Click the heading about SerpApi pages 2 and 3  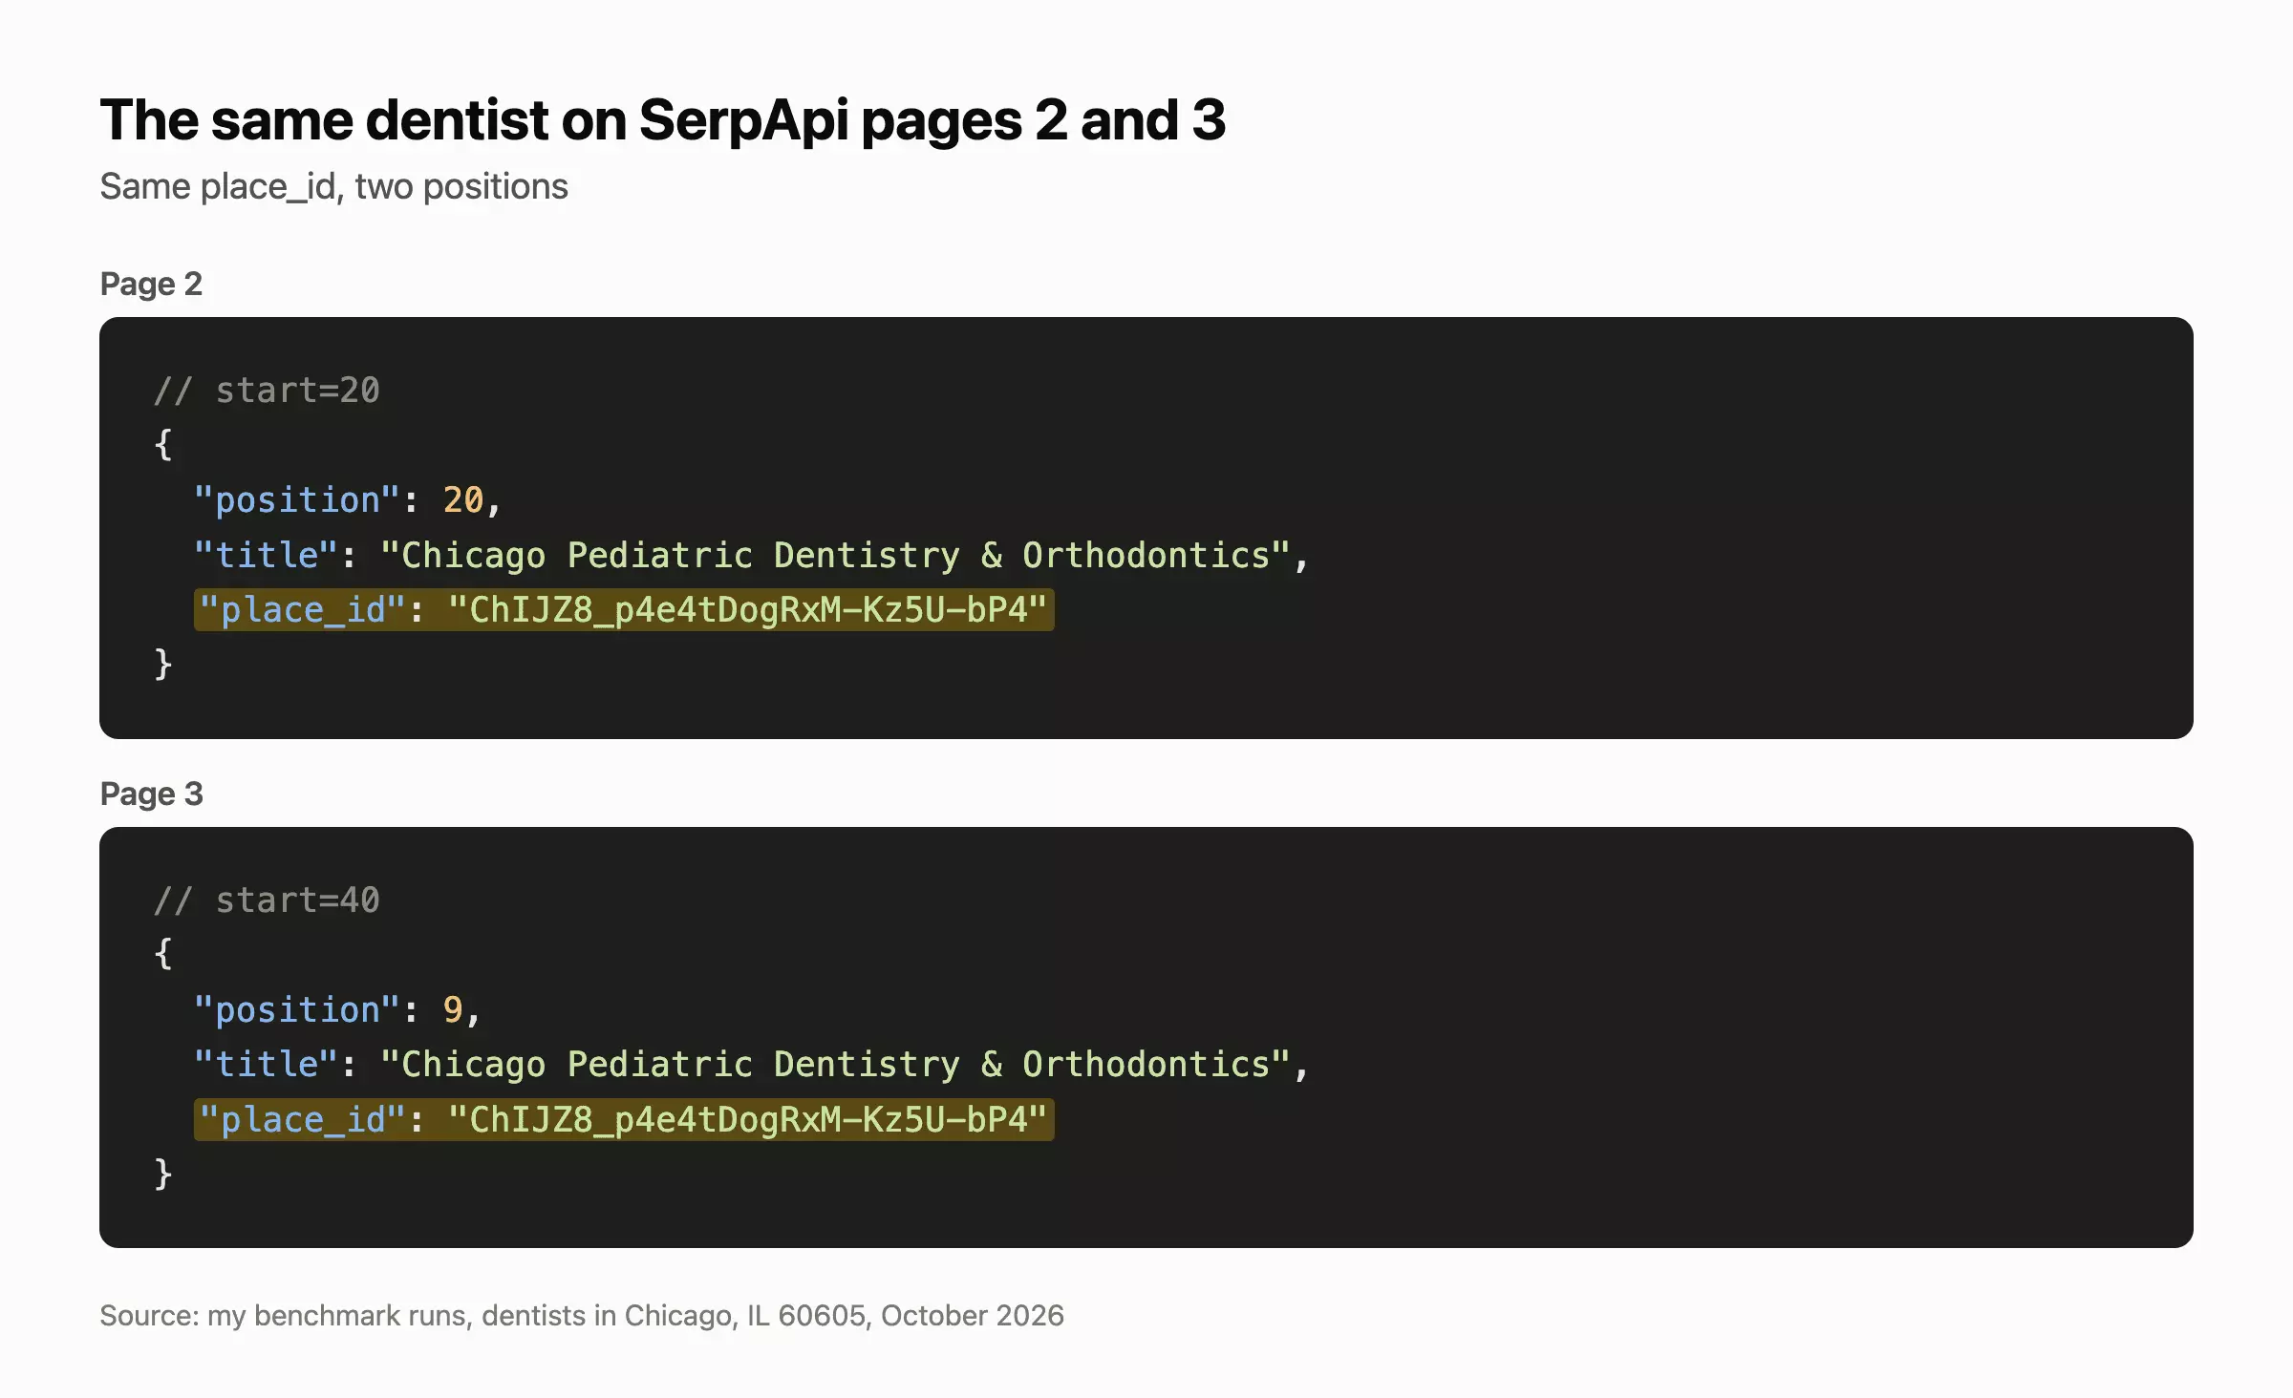click(x=662, y=120)
